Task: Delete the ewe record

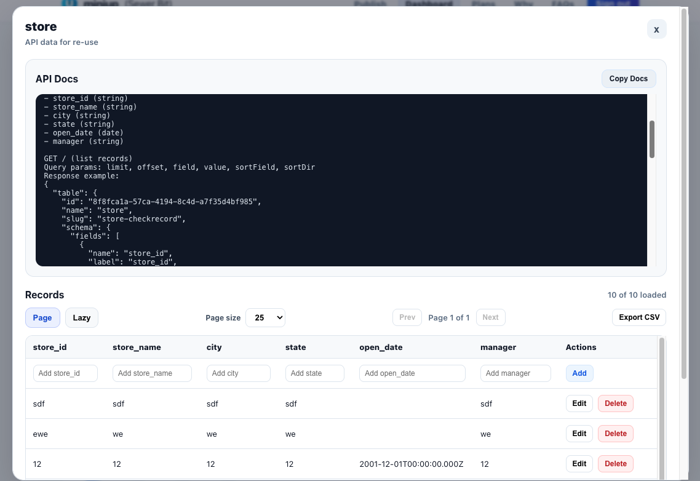Action: [615, 434]
